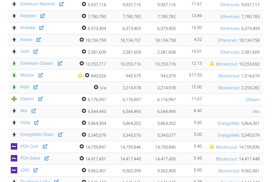The width and height of the screenshot is (273, 182).
Task: Click the warning triangle beside Mordor's block count
Action: [x=80, y=75]
